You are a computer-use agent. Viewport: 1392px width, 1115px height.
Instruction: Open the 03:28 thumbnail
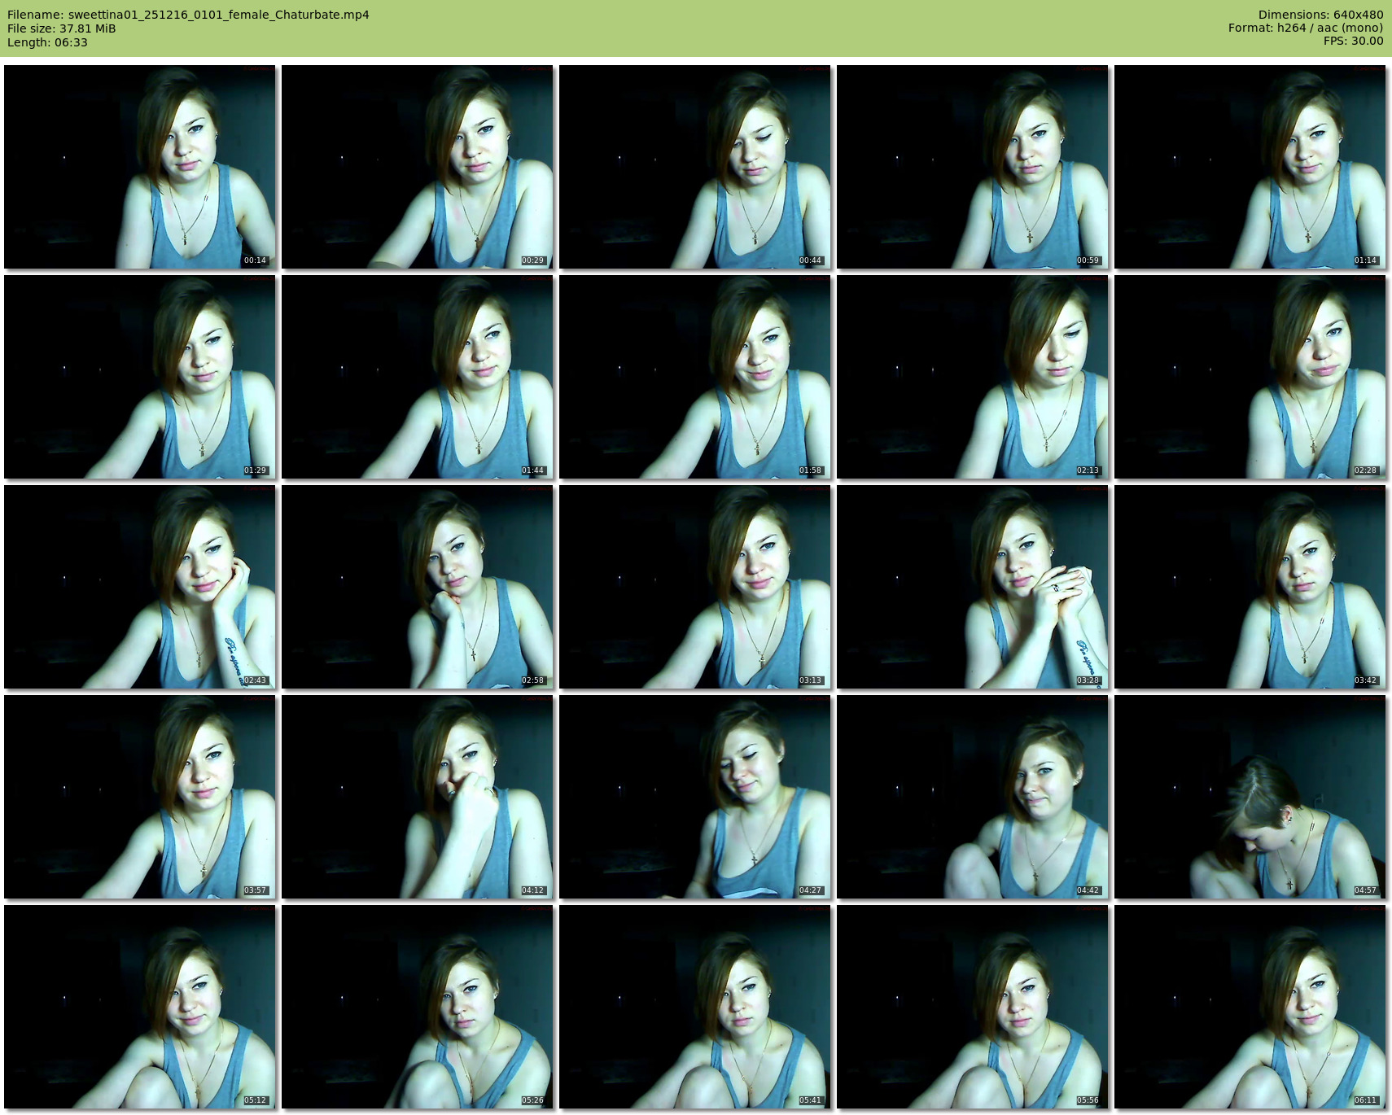click(973, 587)
